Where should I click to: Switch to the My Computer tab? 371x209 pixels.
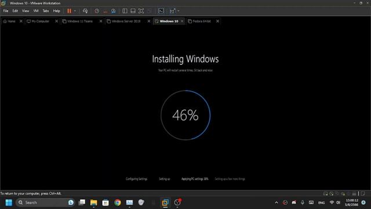(x=38, y=21)
